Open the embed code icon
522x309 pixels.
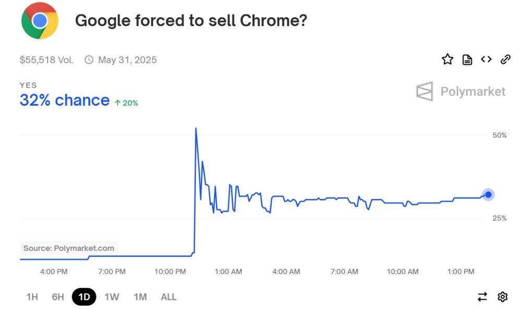(486, 60)
